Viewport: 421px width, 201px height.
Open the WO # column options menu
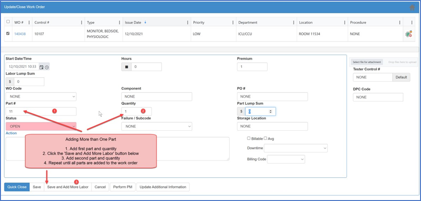coord(29,22)
